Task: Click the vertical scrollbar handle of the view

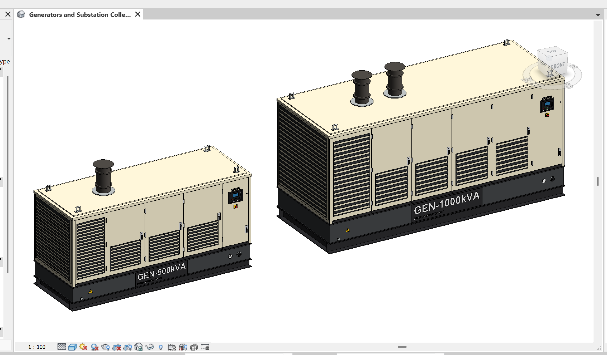Action: click(x=598, y=181)
